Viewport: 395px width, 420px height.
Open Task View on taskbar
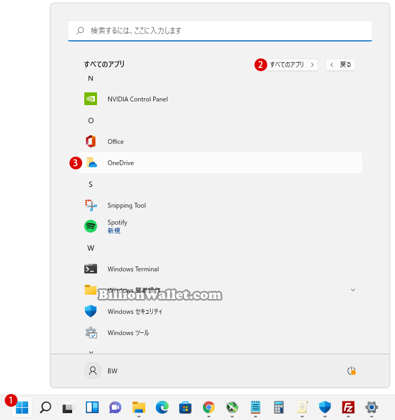coord(69,408)
